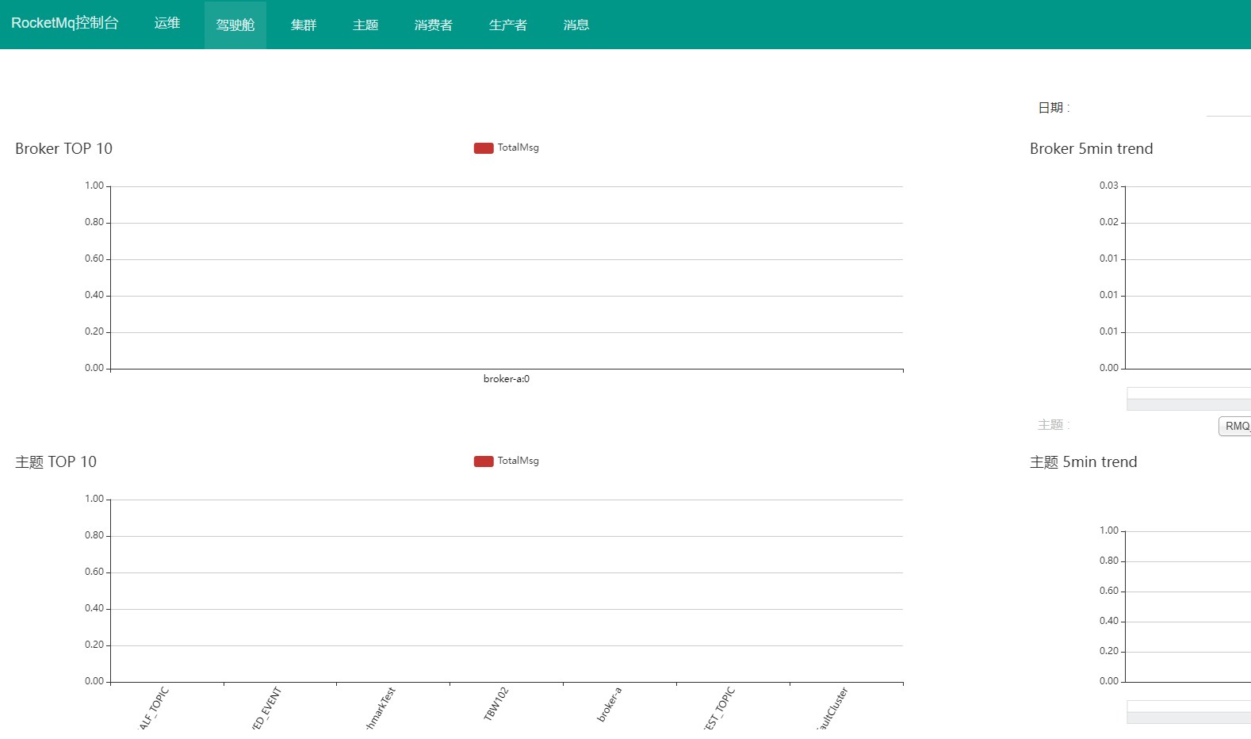The width and height of the screenshot is (1251, 739).
Task: Click the 主题 5min trend title
Action: (x=1084, y=461)
